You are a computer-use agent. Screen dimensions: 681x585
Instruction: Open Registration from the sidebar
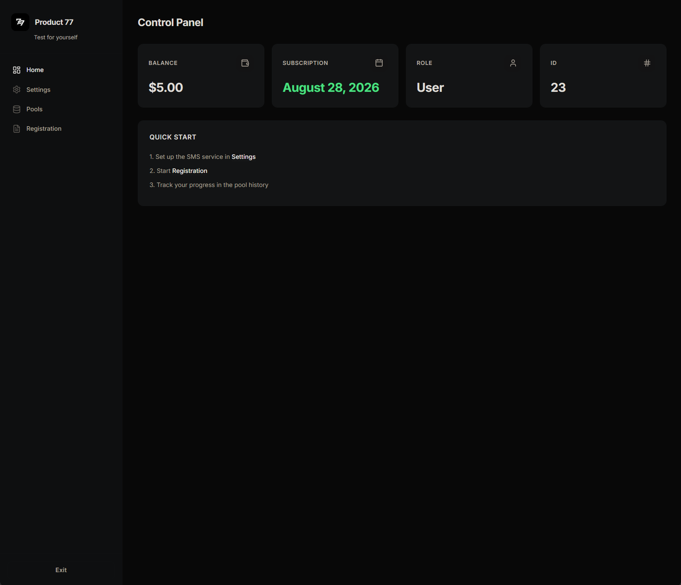point(61,129)
